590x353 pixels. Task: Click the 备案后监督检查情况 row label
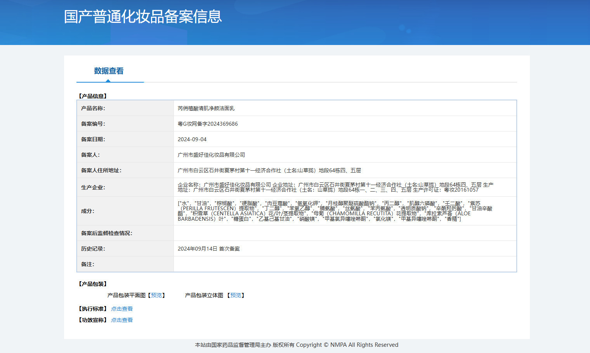click(x=107, y=233)
